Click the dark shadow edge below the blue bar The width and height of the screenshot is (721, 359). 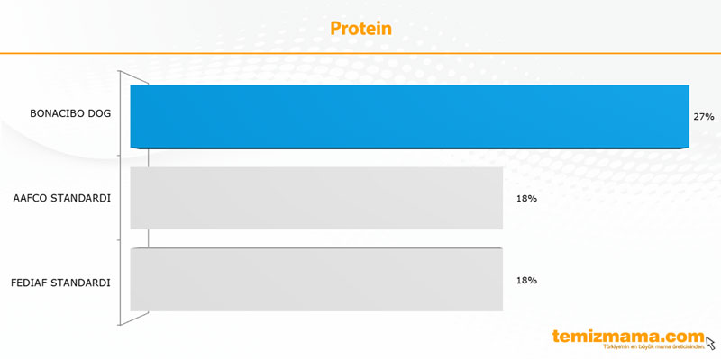pyautogui.click(x=410, y=148)
